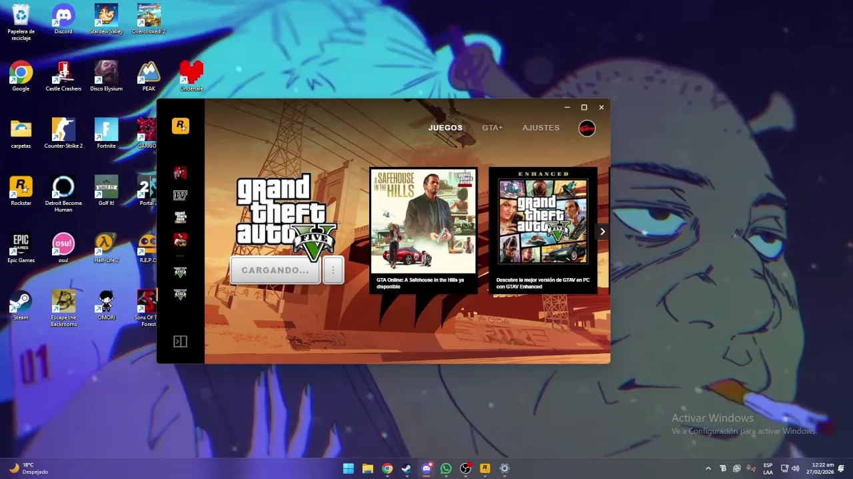Go to the AJUSTES tab
Screen dimensions: 853x479
(541, 128)
